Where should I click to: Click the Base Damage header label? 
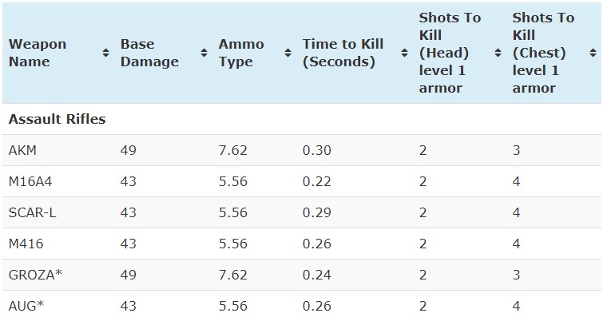[x=149, y=53]
